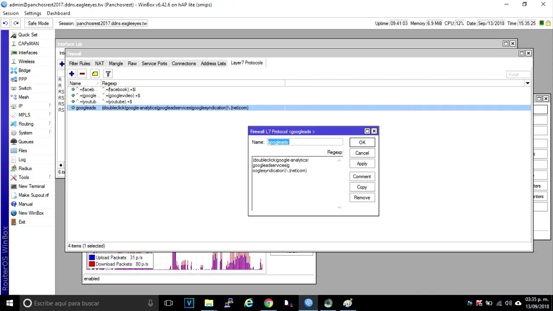
Task: Open Internet Explorer from the taskbar
Action: pyautogui.click(x=248, y=303)
